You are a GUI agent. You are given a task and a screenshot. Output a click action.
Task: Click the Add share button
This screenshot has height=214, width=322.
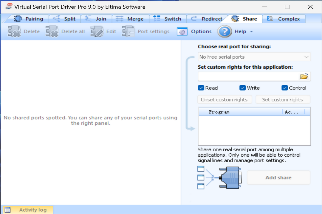[278, 177]
